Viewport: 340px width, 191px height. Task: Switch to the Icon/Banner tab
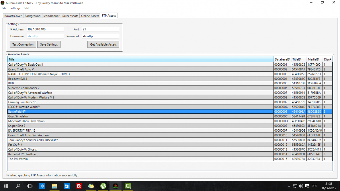point(52,16)
